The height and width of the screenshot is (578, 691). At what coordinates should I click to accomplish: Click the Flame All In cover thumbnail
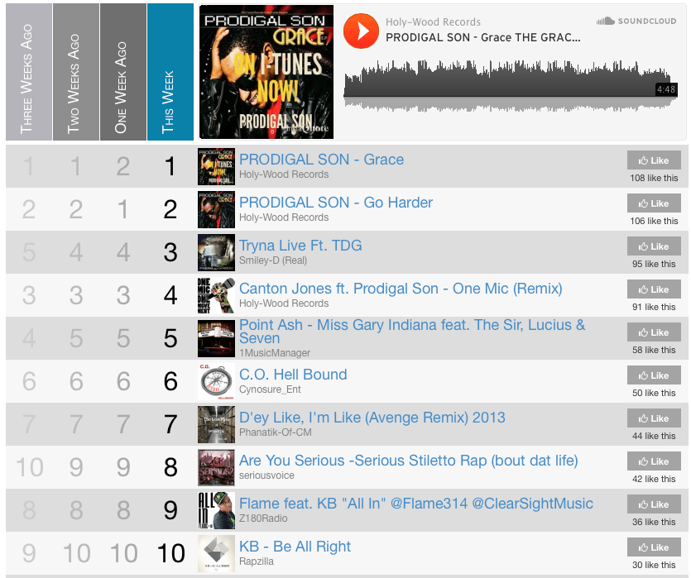point(216,510)
